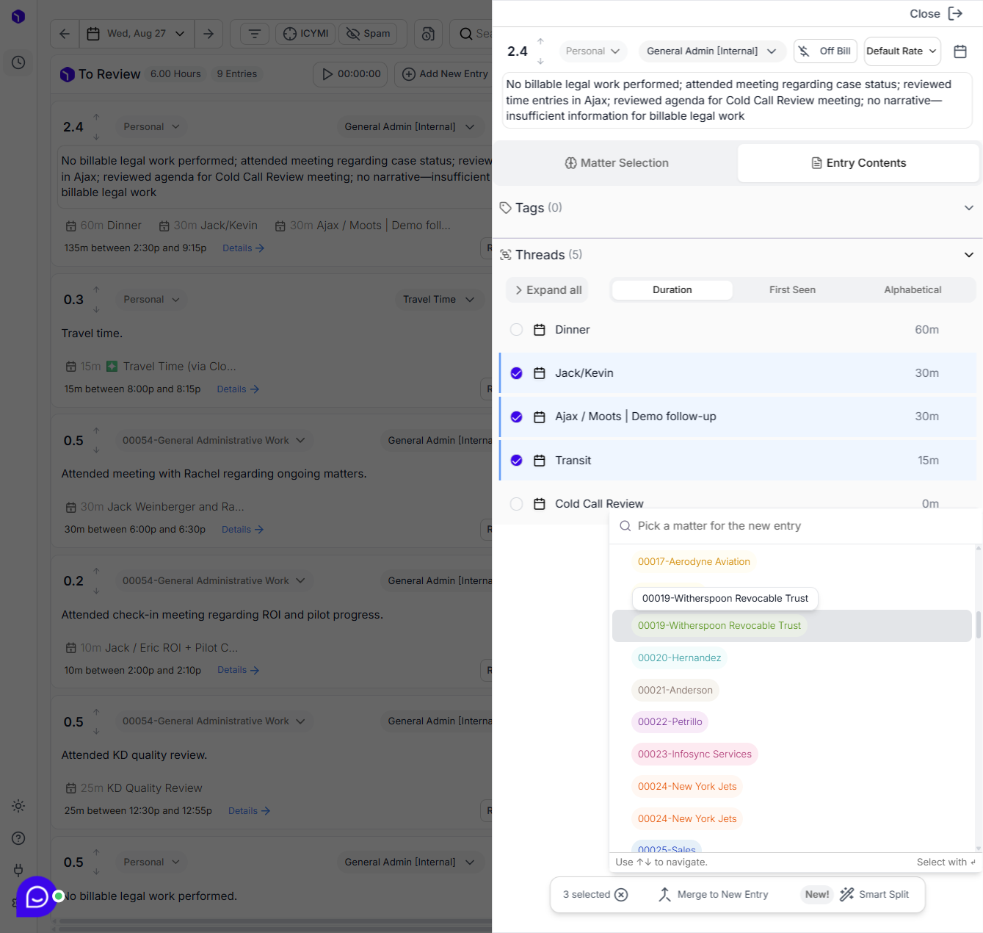This screenshot has height=933, width=983.
Task: Uncheck the Ajax / Moots Demo follow-up thread
Action: click(x=517, y=417)
